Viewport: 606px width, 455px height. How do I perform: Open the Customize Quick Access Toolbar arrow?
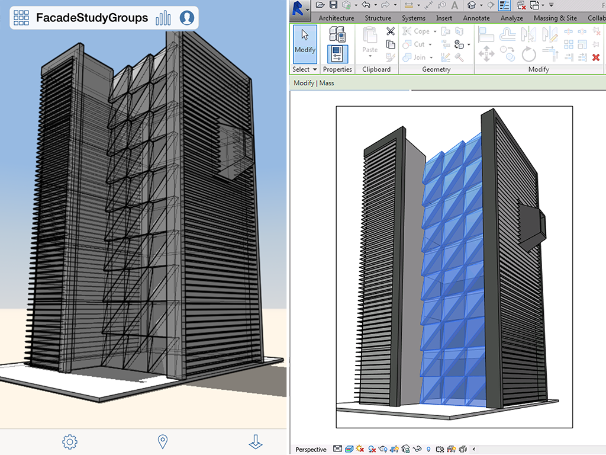point(551,5)
